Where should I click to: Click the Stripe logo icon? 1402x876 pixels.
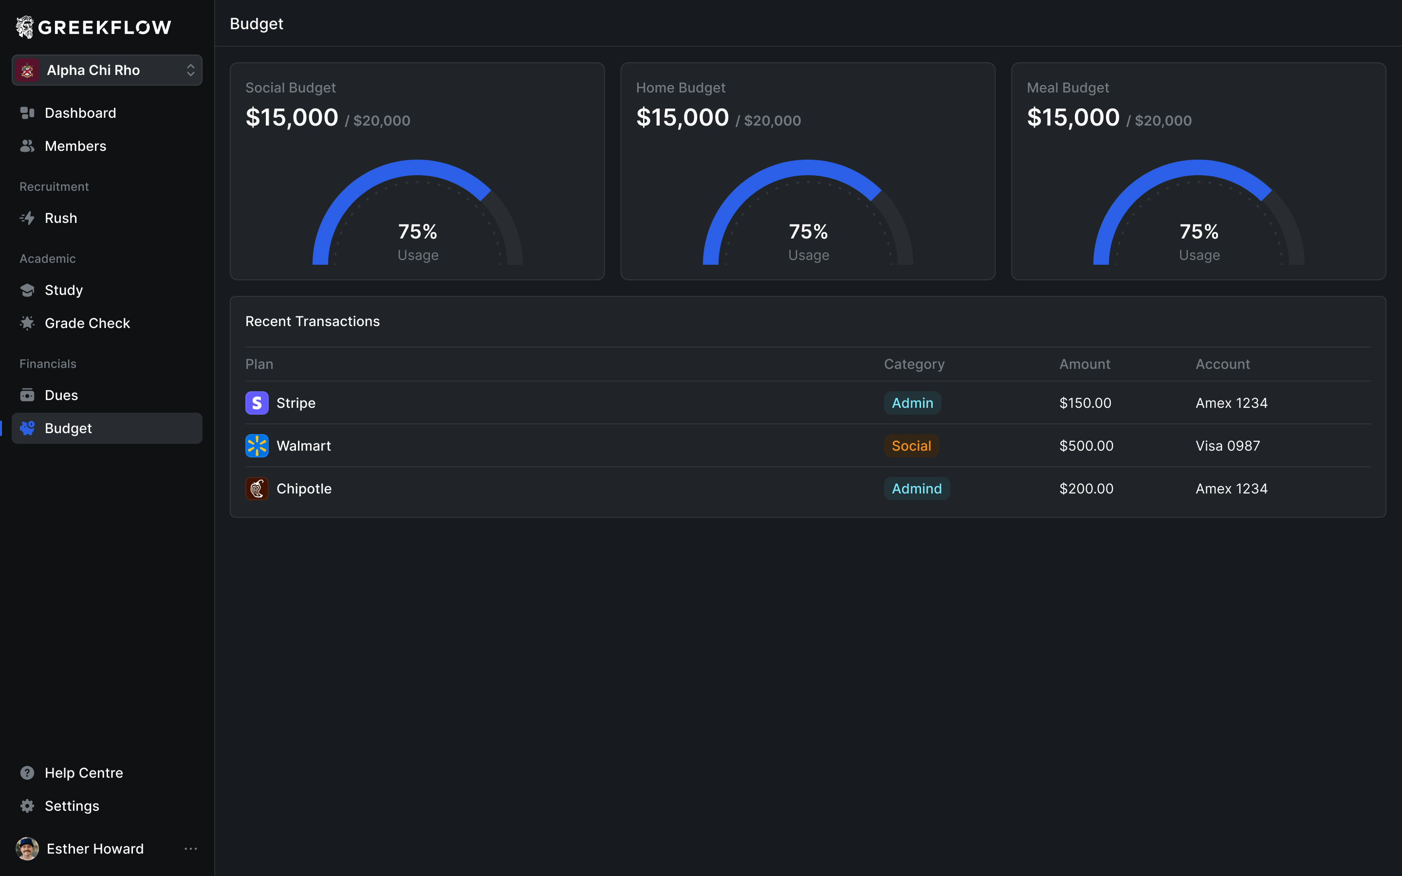[x=257, y=402]
